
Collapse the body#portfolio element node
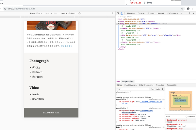click(118, 24)
